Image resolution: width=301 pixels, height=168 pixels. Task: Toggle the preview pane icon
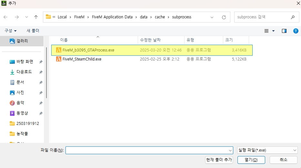tap(284, 31)
